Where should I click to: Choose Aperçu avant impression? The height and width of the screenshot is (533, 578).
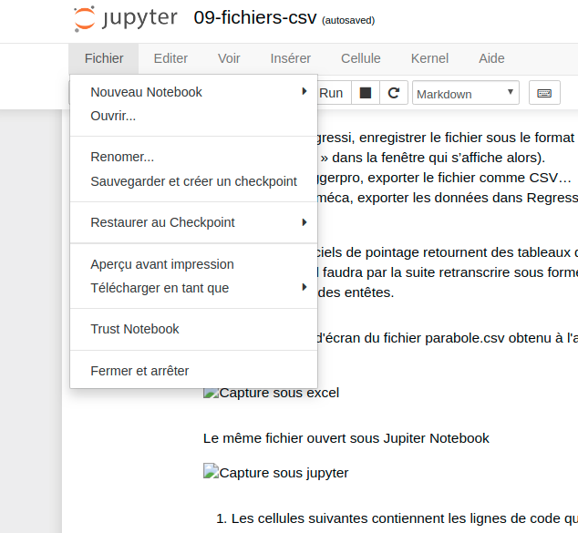coord(193,264)
